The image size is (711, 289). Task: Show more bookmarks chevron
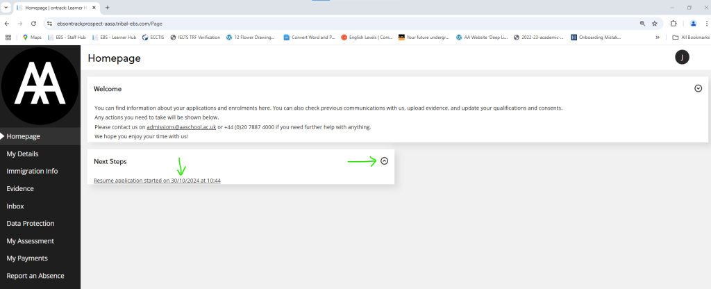click(x=658, y=38)
